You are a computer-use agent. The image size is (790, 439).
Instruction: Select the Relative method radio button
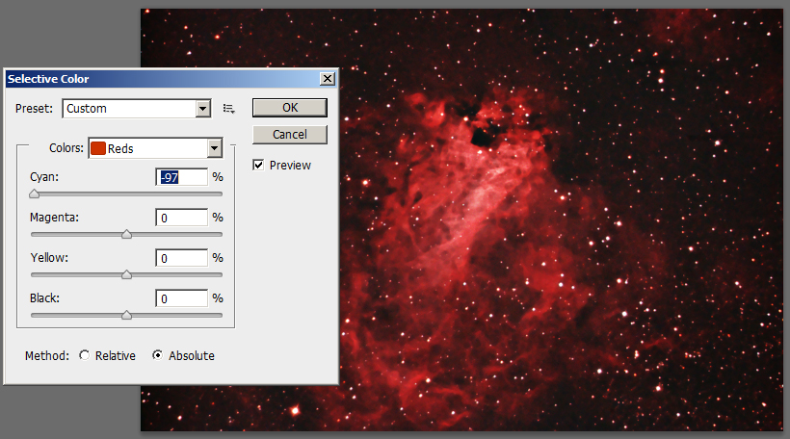point(84,355)
